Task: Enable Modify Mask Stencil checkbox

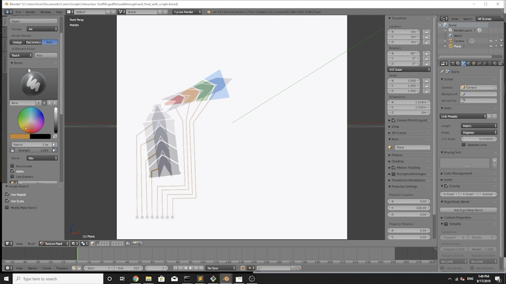Action: [x=7, y=207]
